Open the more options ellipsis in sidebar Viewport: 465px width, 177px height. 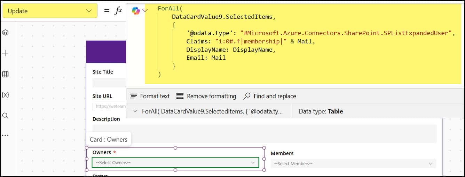coord(5,135)
